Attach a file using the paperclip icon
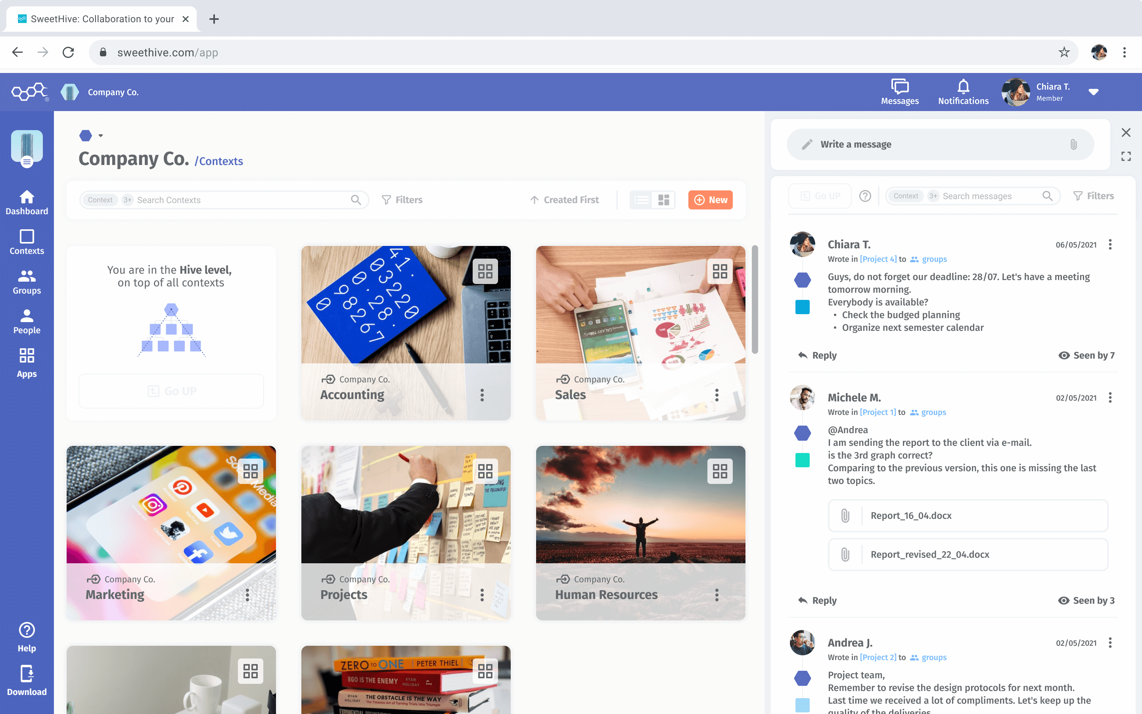Viewport: 1142px width, 714px height. point(1074,144)
